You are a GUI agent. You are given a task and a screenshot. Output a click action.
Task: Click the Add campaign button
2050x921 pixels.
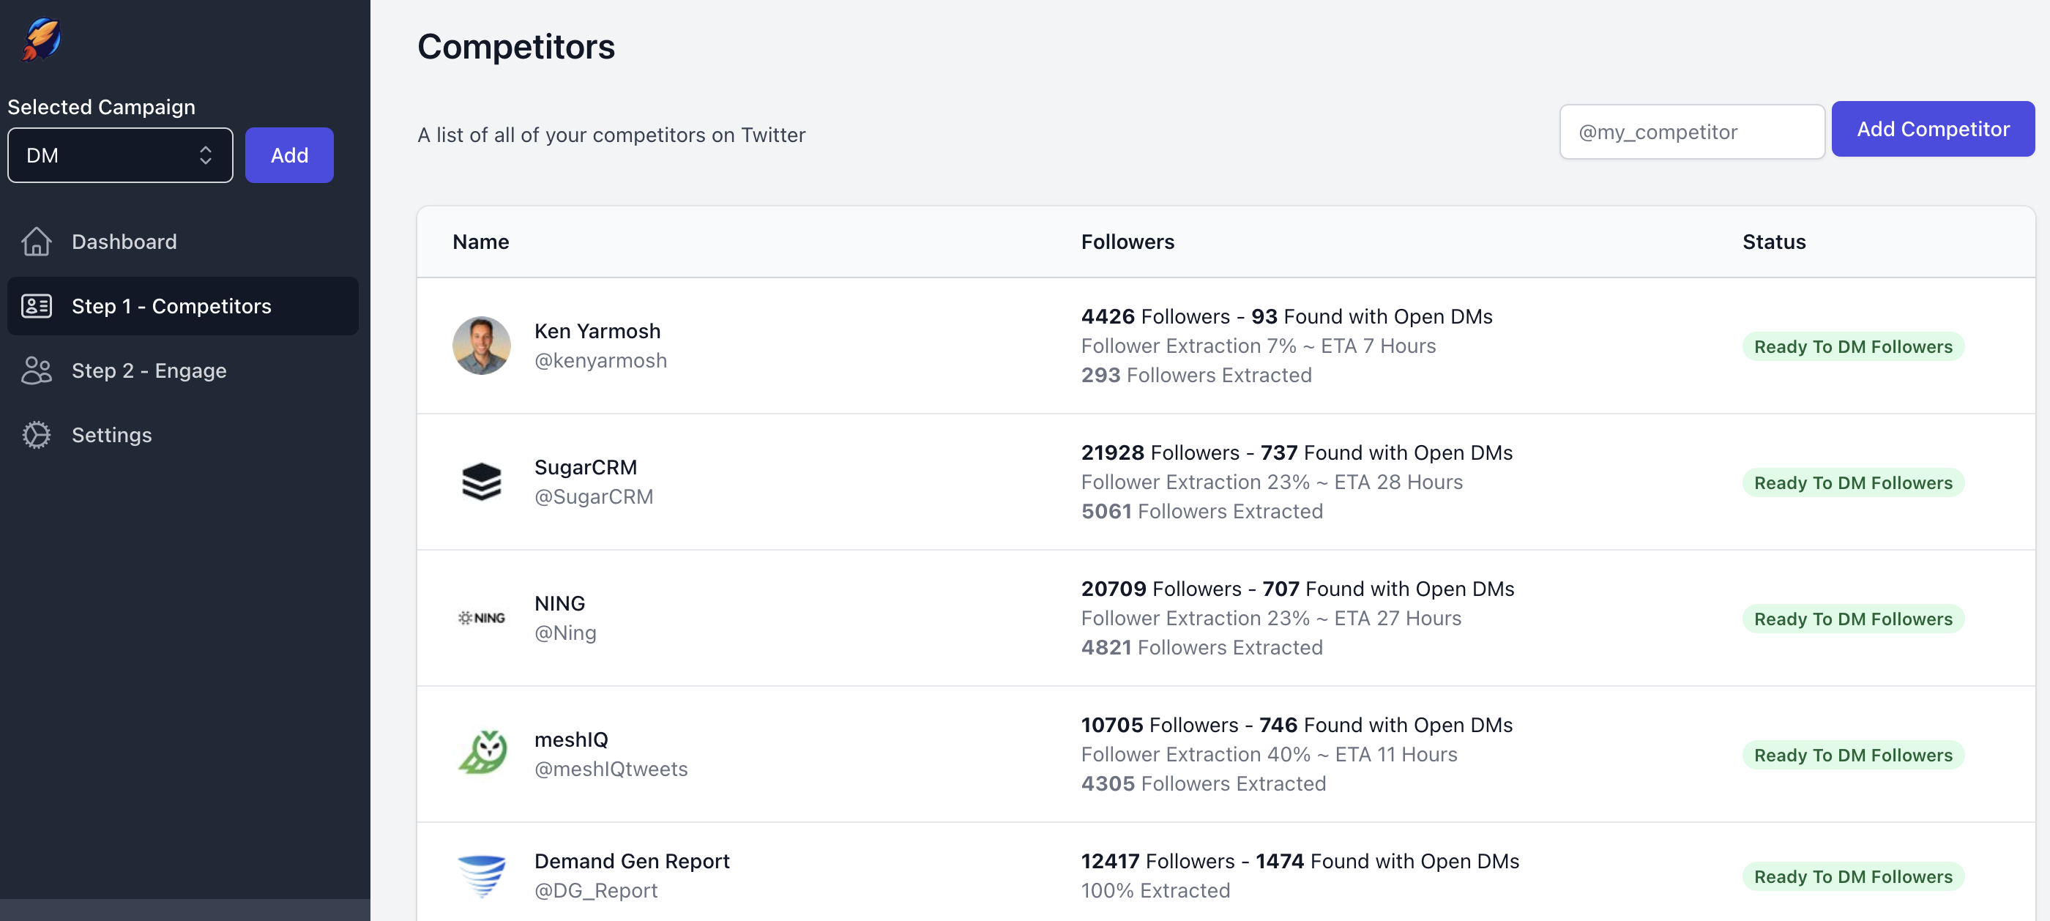[289, 155]
